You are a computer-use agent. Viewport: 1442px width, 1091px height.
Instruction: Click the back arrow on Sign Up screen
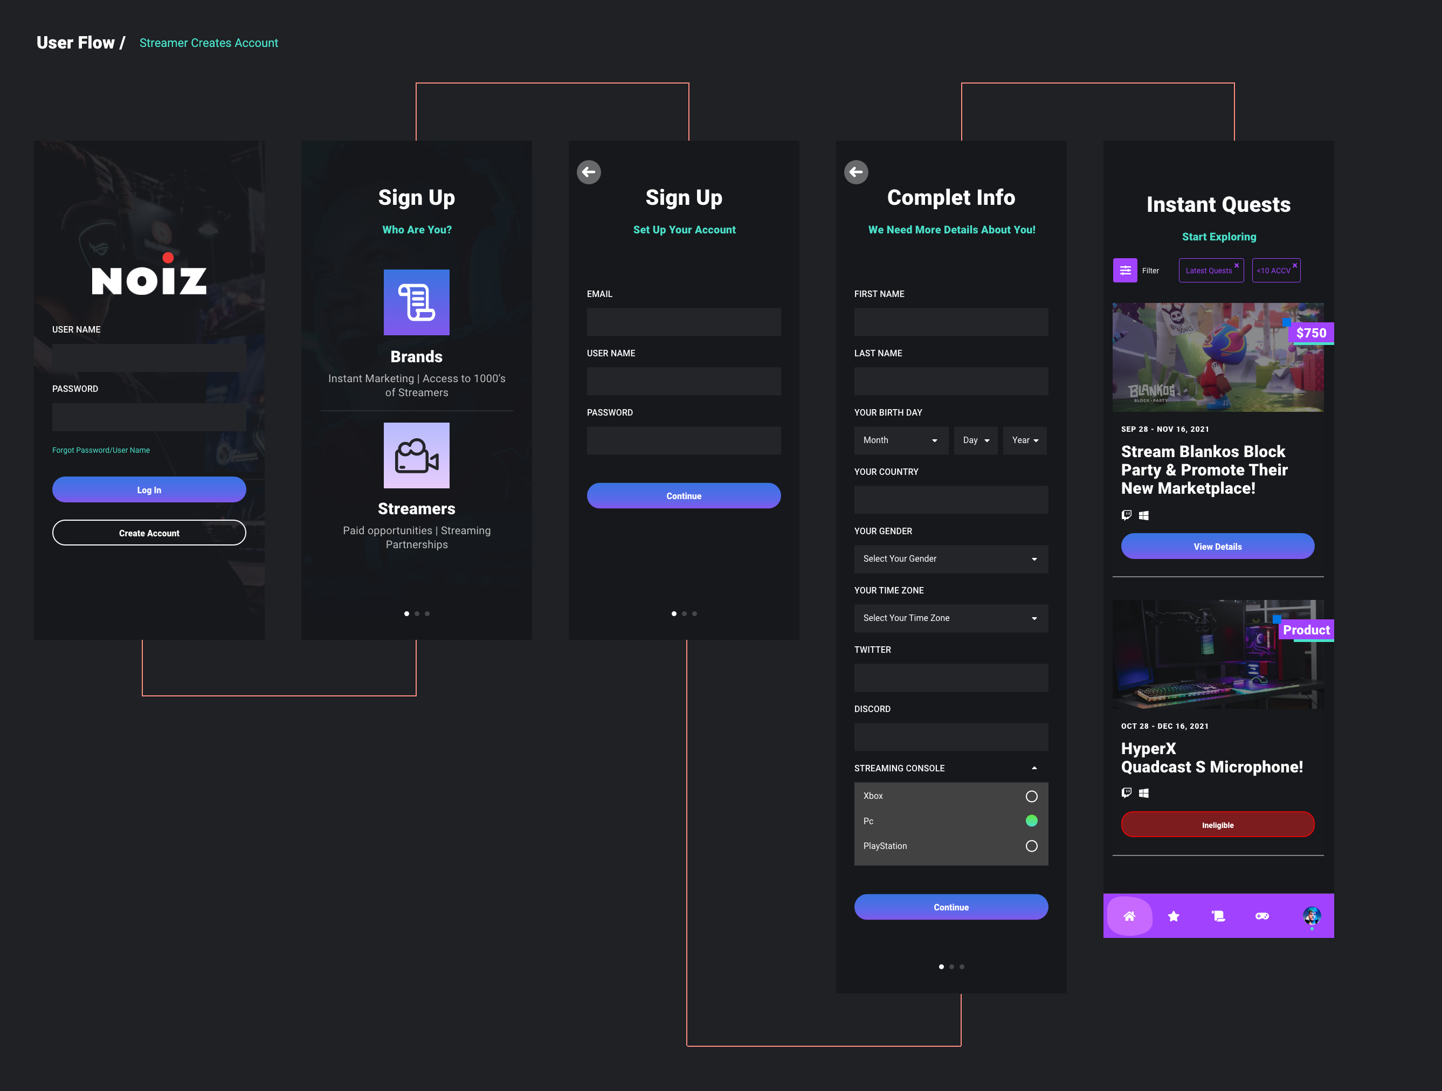click(x=588, y=172)
